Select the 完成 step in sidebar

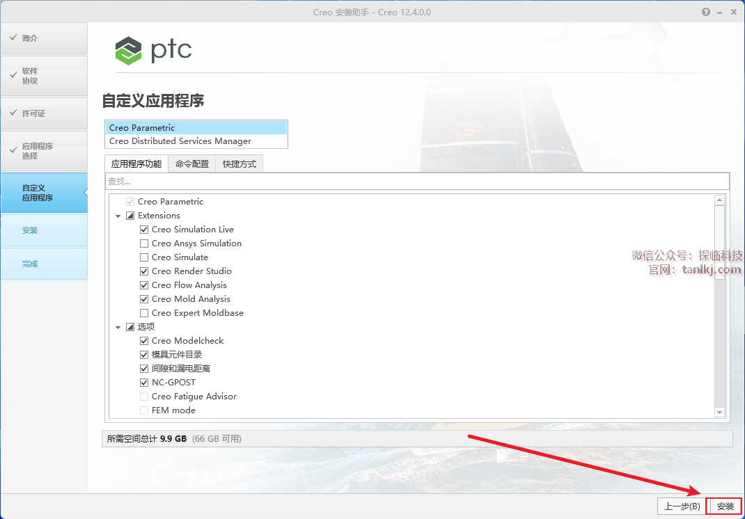coord(44,264)
